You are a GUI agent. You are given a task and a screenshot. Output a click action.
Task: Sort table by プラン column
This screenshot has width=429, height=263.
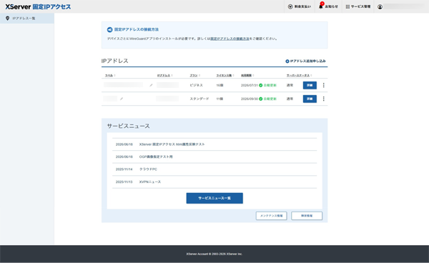coord(195,76)
